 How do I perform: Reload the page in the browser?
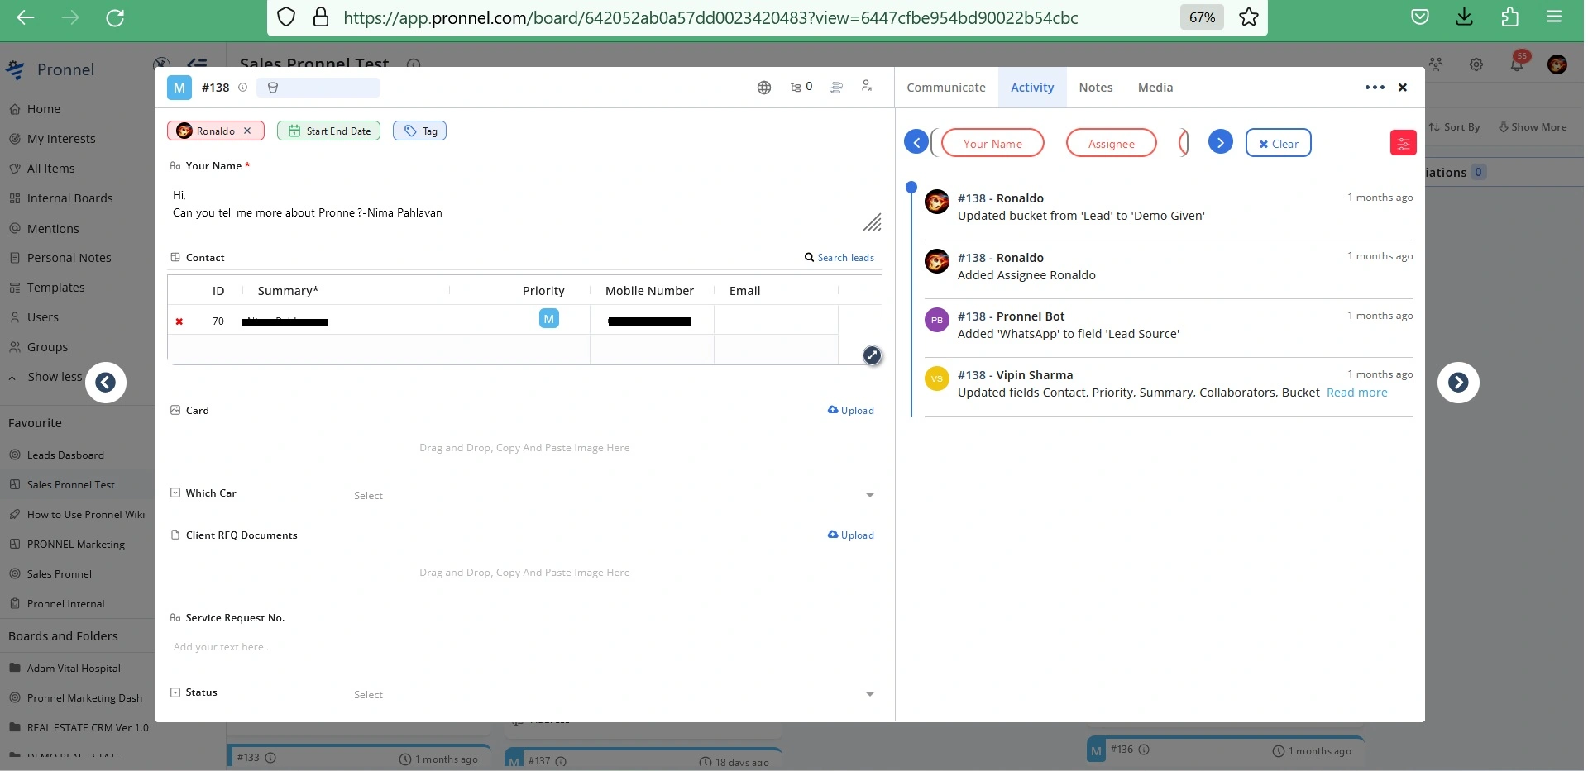click(115, 17)
